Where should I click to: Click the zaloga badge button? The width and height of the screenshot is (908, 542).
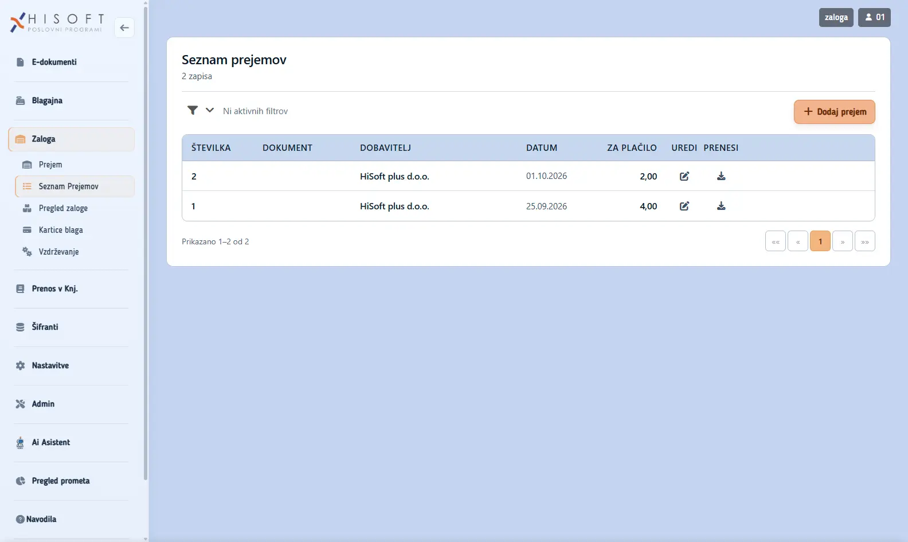pyautogui.click(x=836, y=17)
